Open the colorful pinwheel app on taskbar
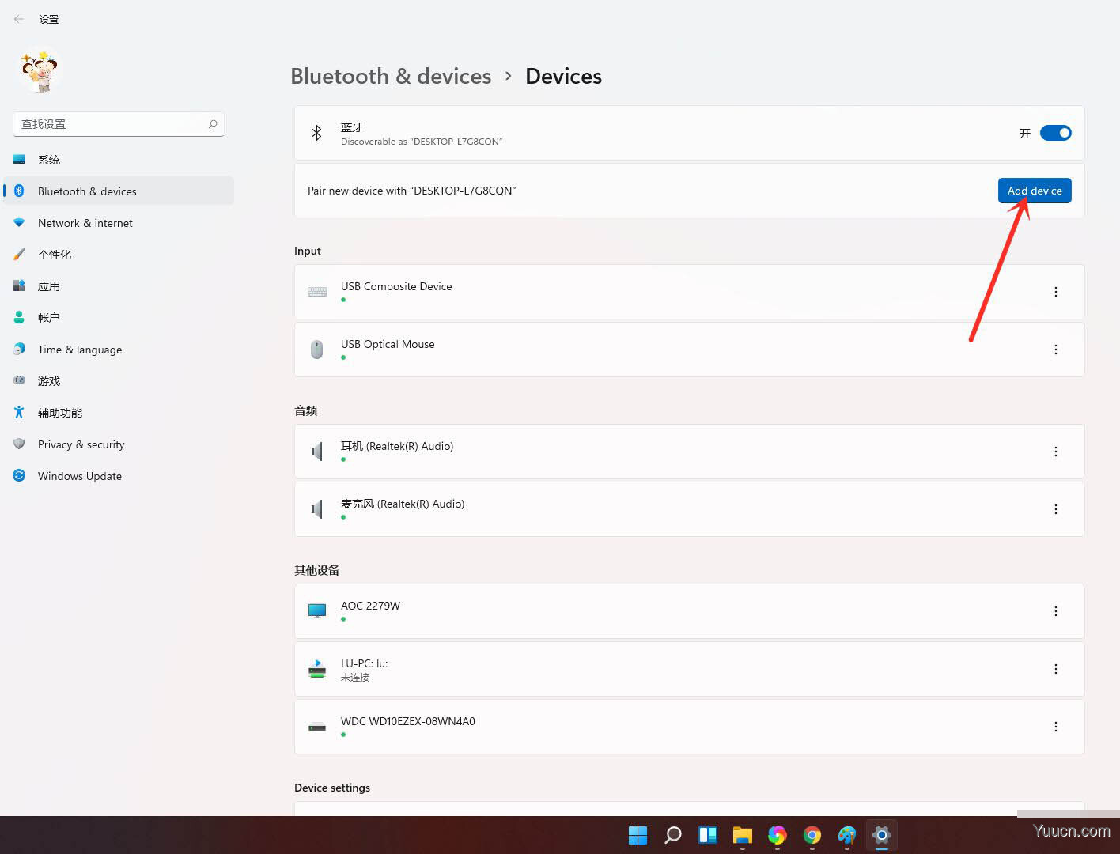The height and width of the screenshot is (854, 1120). (778, 835)
